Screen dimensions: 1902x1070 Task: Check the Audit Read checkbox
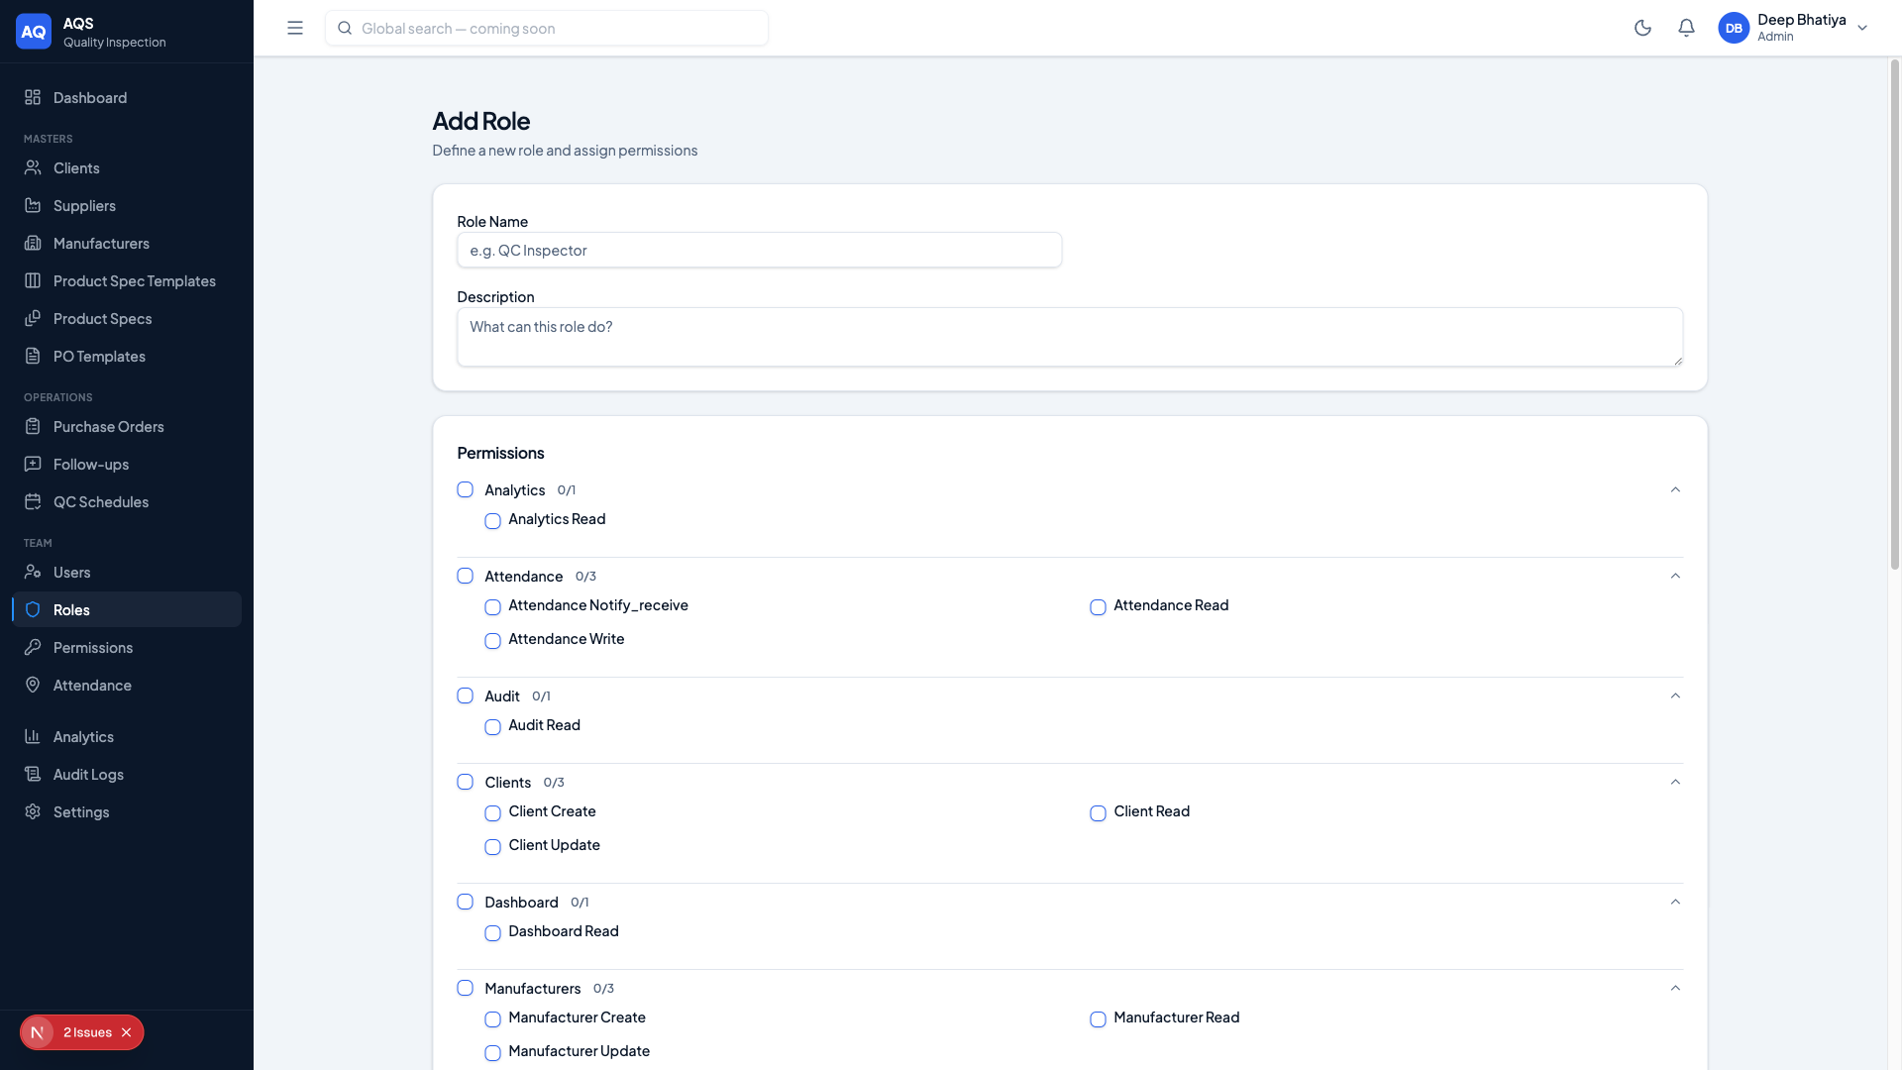coord(492,727)
